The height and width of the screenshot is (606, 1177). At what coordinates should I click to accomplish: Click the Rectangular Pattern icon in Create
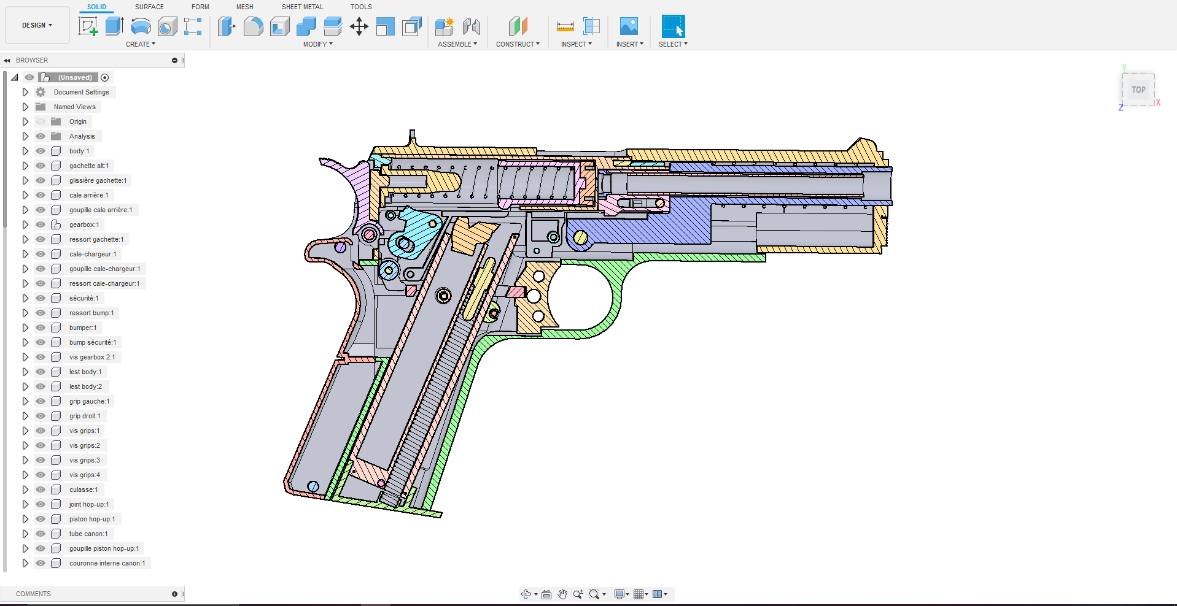click(193, 26)
